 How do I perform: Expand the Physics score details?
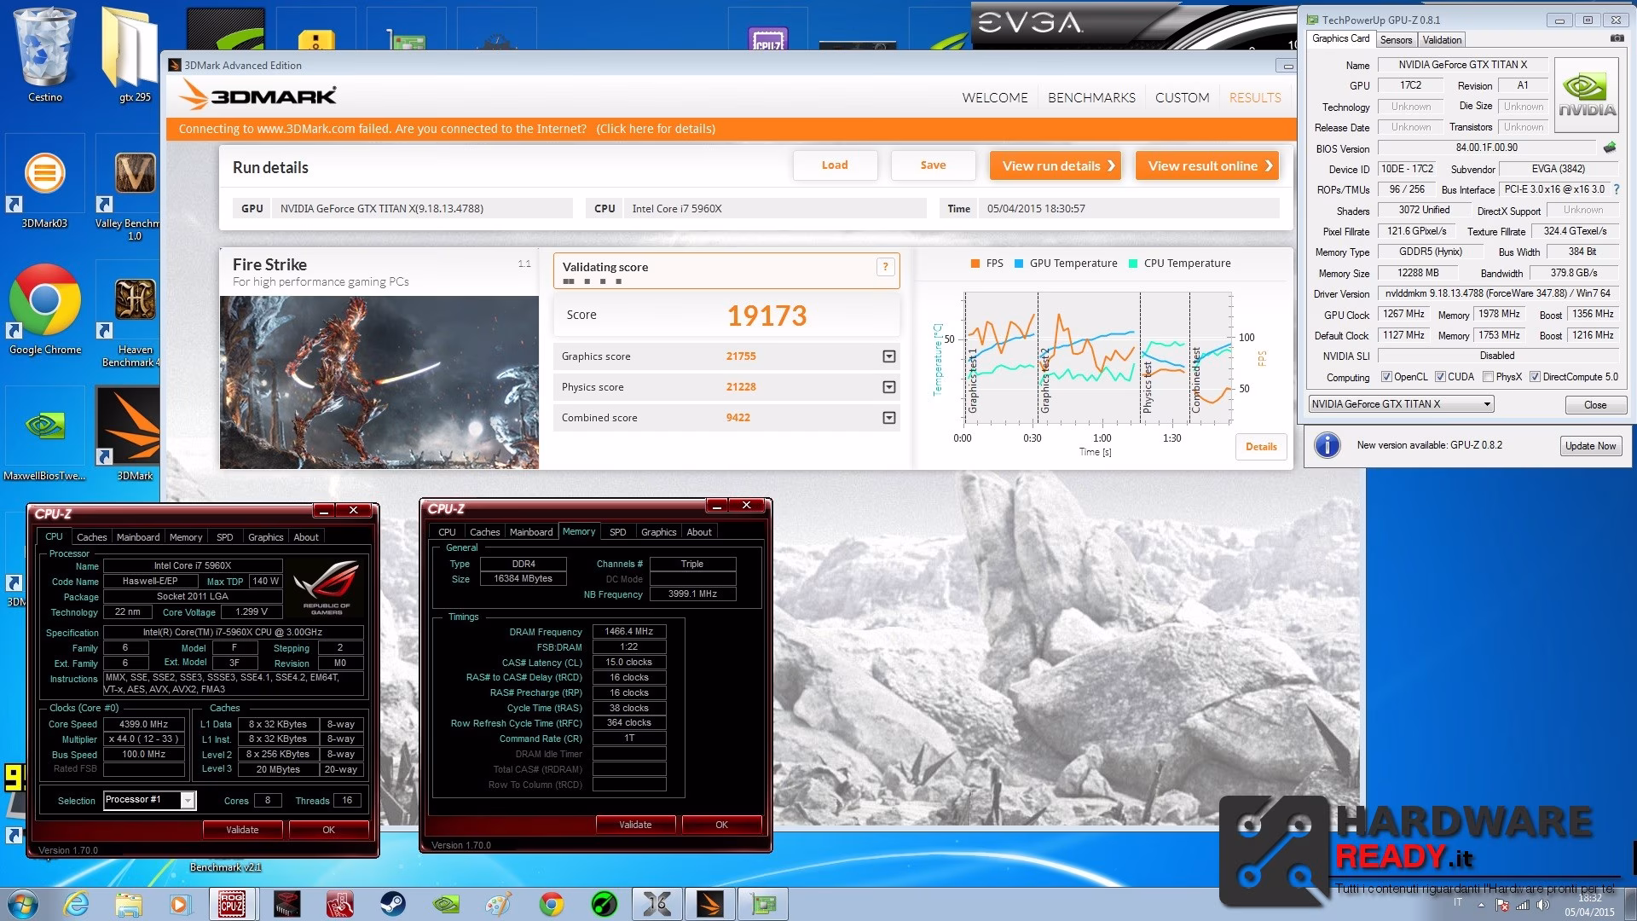(889, 387)
